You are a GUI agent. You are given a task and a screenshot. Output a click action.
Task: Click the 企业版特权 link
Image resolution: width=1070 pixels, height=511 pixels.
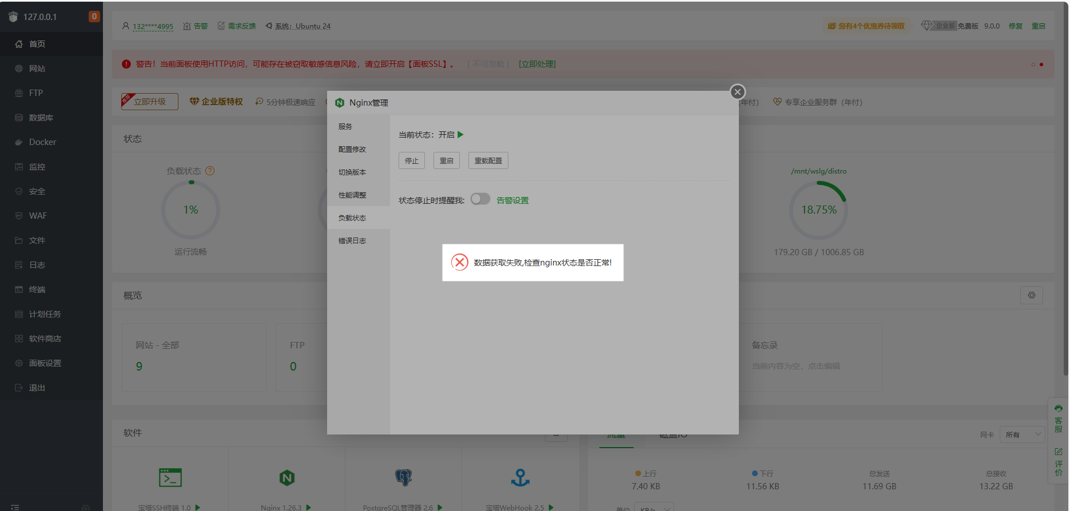[x=216, y=102]
